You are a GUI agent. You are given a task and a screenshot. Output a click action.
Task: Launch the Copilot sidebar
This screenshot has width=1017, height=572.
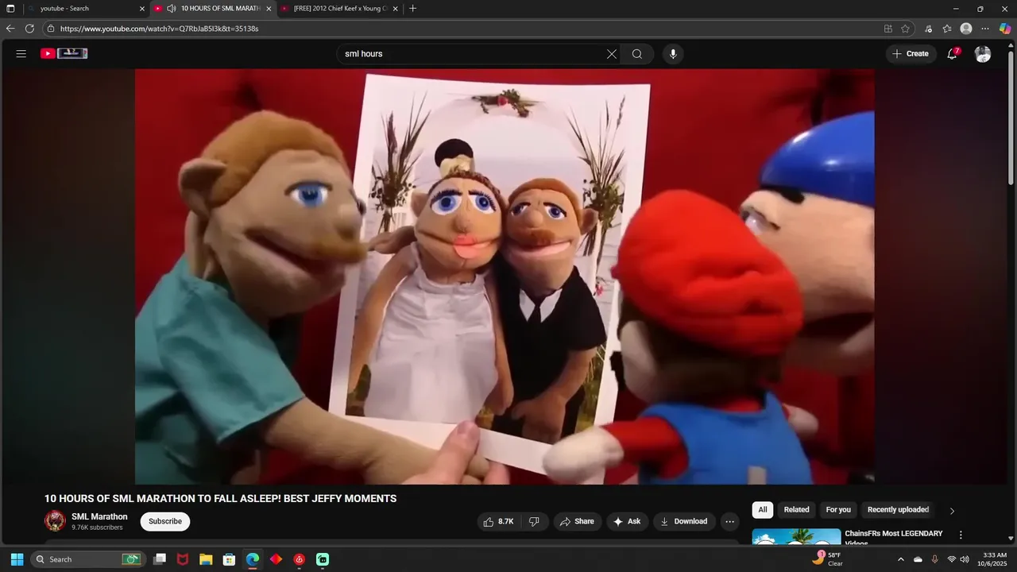click(1005, 29)
